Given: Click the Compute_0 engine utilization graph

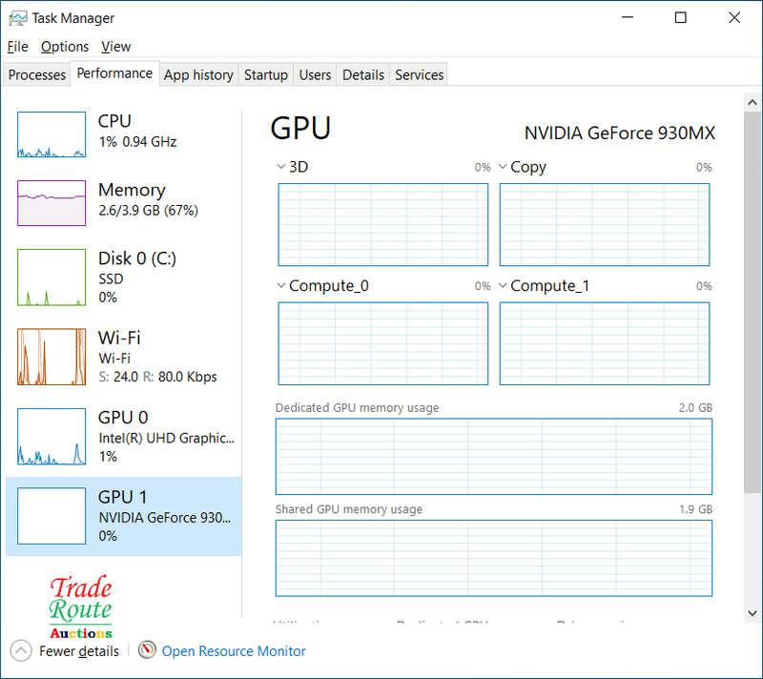Looking at the screenshot, I should point(383,343).
